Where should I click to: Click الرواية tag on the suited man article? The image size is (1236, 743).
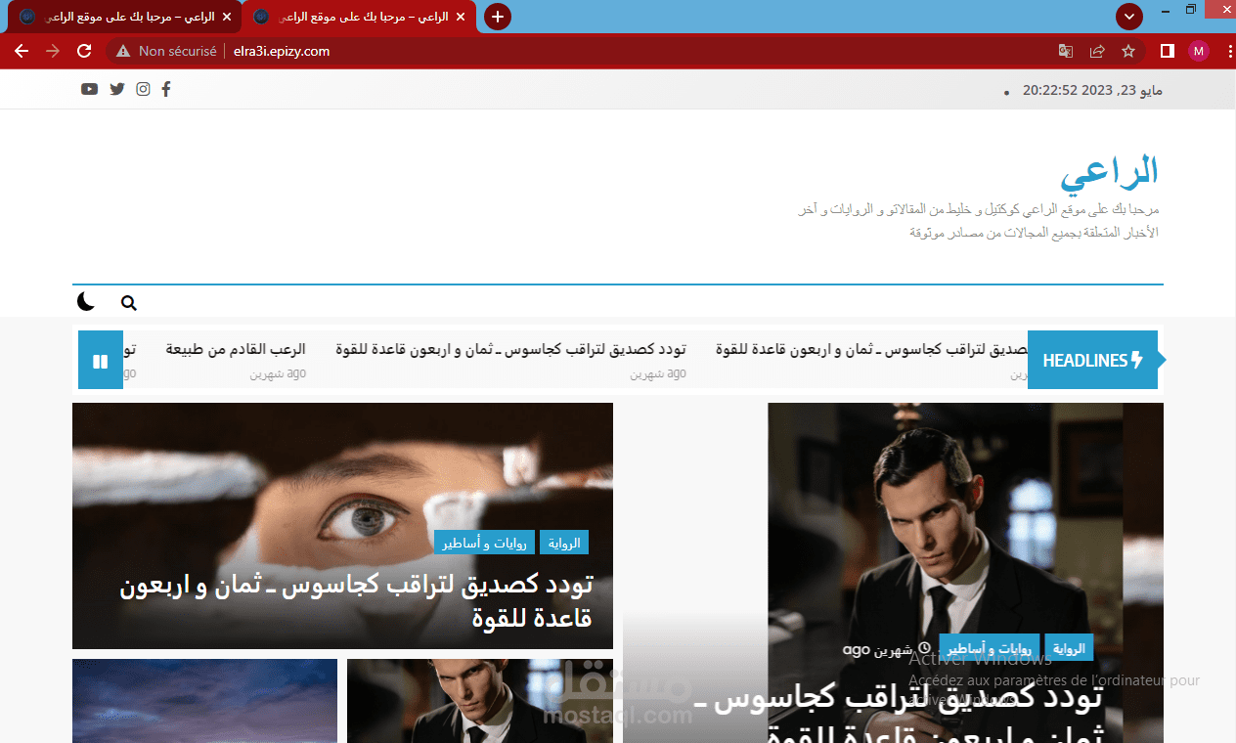[x=1069, y=647]
